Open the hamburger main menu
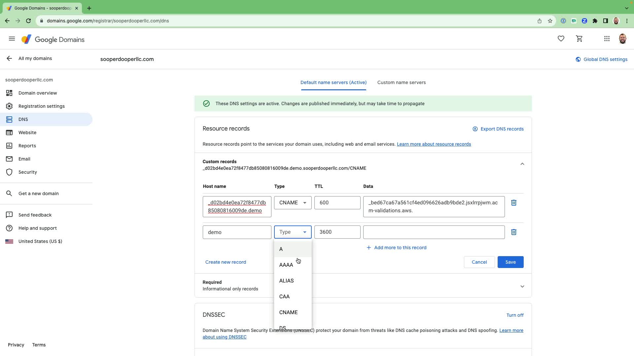This screenshot has height=356, width=634. coord(12,39)
